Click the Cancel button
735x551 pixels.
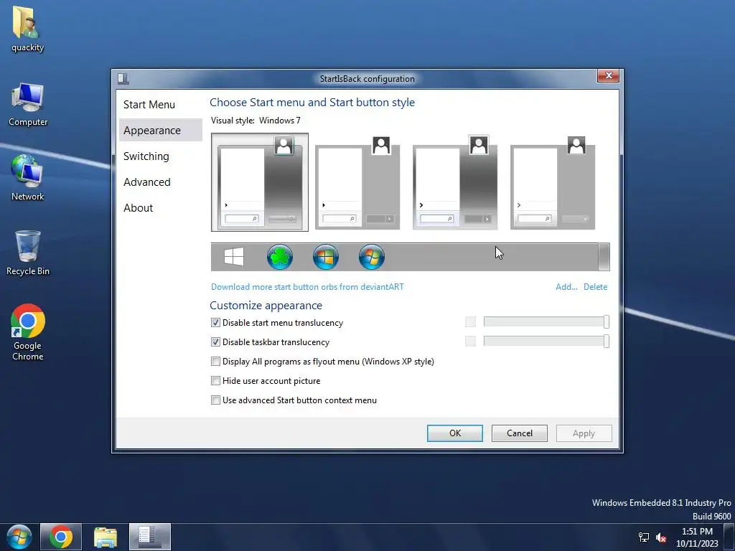pos(520,433)
